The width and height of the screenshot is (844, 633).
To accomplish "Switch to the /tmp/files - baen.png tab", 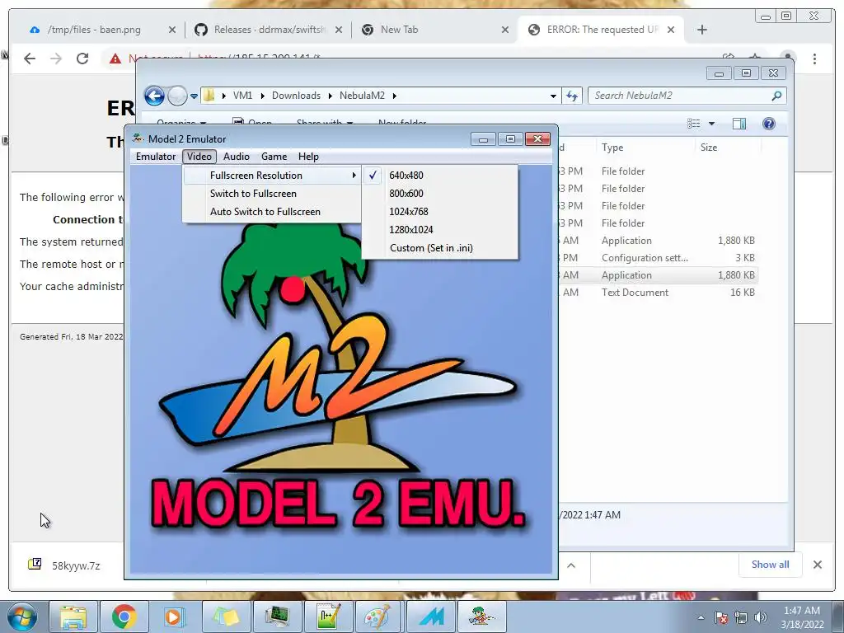I will [x=94, y=30].
